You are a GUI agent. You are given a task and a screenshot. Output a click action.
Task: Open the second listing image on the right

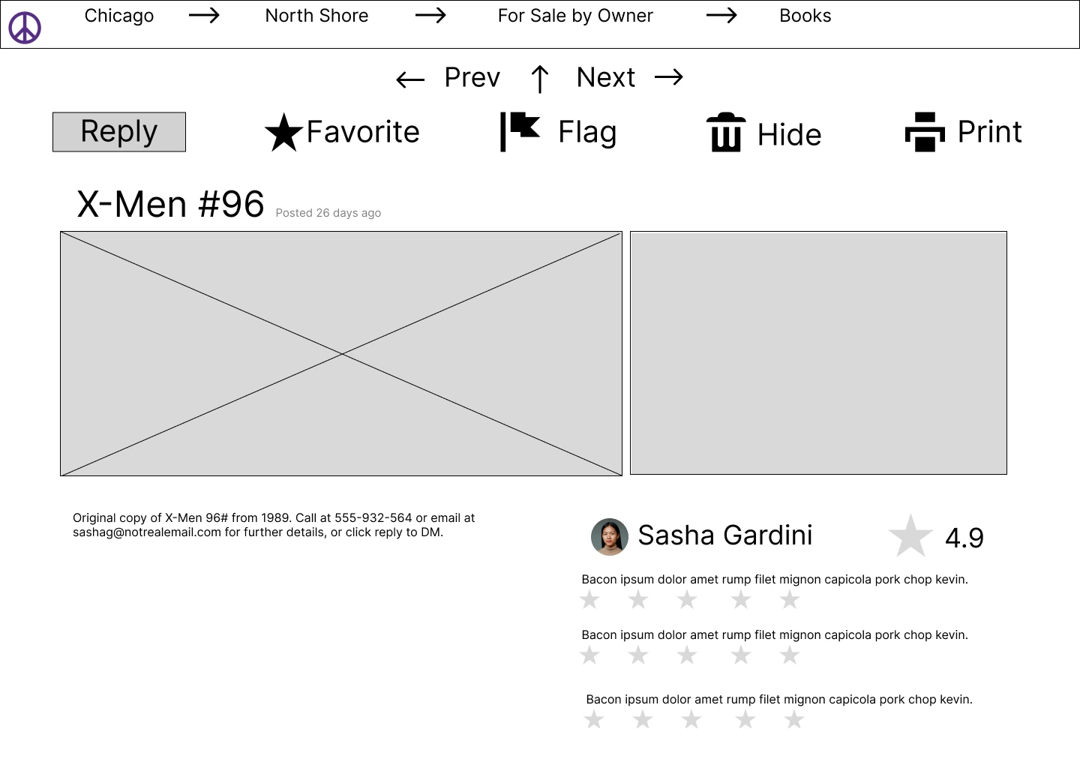[x=818, y=352]
